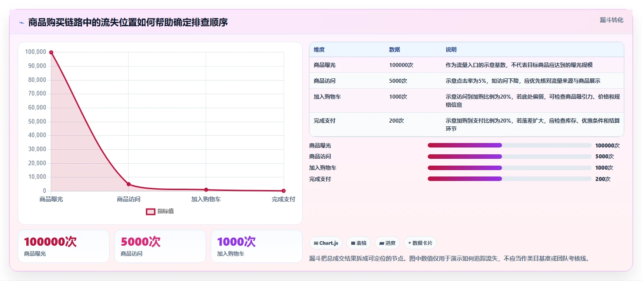Screen dimensions: 642x281
Task: Toggle the 指标值 legend swatch
Action: (x=150, y=211)
